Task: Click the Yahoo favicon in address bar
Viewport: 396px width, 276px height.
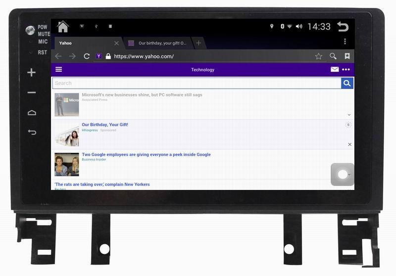Action: tap(99, 56)
